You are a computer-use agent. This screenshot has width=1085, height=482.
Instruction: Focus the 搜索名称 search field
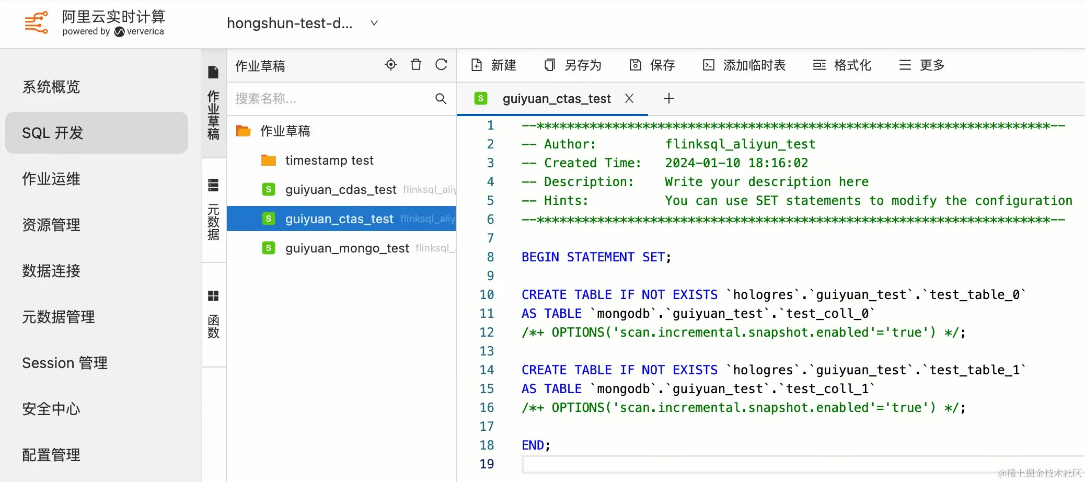tap(332, 99)
